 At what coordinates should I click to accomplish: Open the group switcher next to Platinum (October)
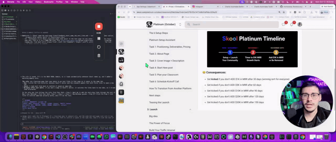[x=180, y=24]
